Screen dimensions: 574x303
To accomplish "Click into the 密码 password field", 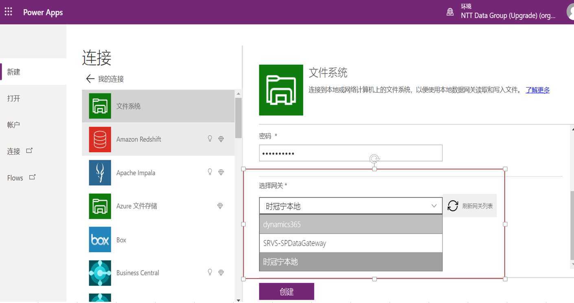I will coord(351,153).
